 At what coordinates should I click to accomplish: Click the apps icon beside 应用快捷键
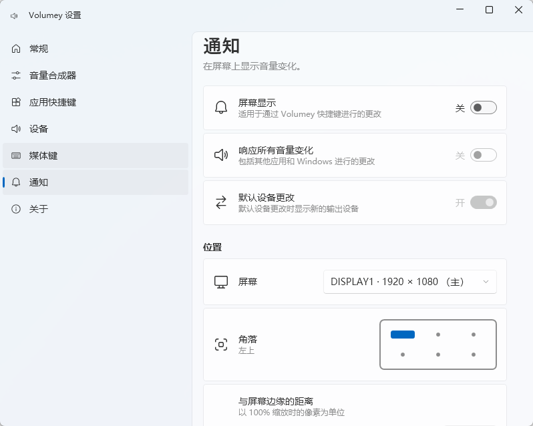coord(16,102)
